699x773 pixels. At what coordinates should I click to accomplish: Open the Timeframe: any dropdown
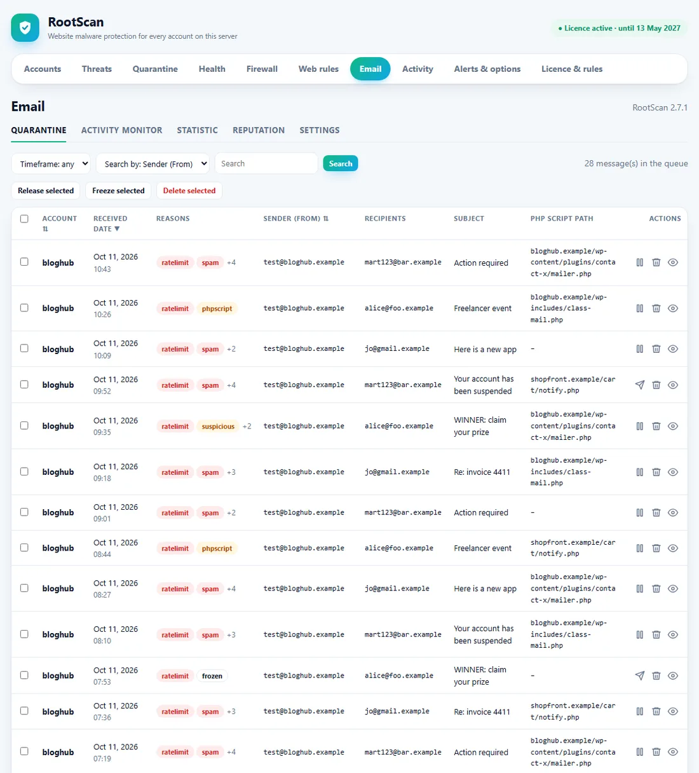pyautogui.click(x=51, y=163)
